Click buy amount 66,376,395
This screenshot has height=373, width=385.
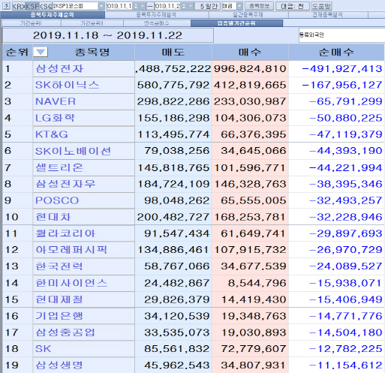click(254, 134)
